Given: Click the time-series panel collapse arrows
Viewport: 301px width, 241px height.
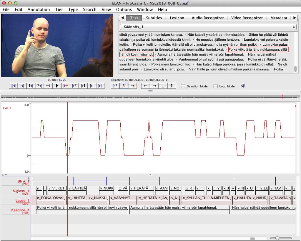Looking at the screenshot, I should click(x=4, y=175).
